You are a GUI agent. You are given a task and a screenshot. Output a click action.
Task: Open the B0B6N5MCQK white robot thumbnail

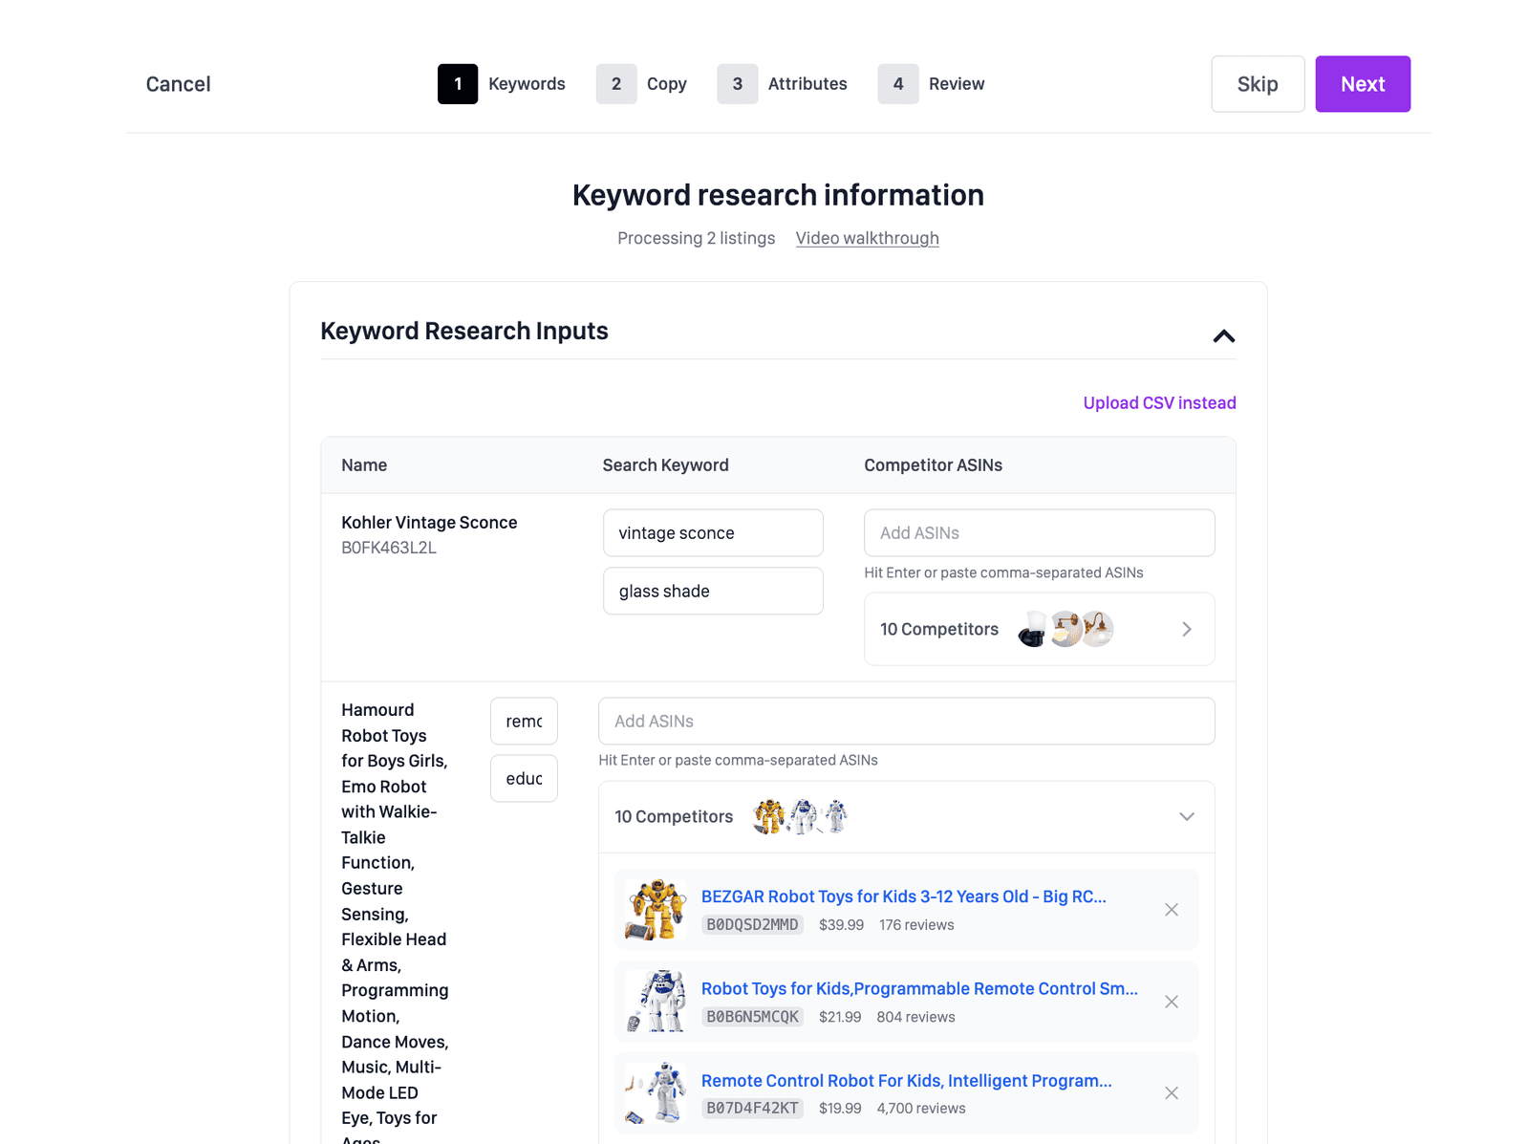point(656,1002)
